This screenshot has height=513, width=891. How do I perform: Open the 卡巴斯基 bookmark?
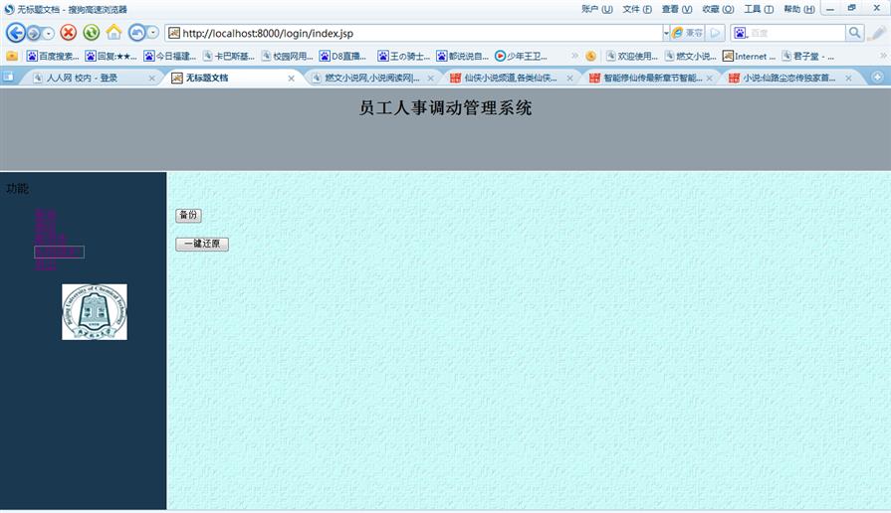point(228,56)
